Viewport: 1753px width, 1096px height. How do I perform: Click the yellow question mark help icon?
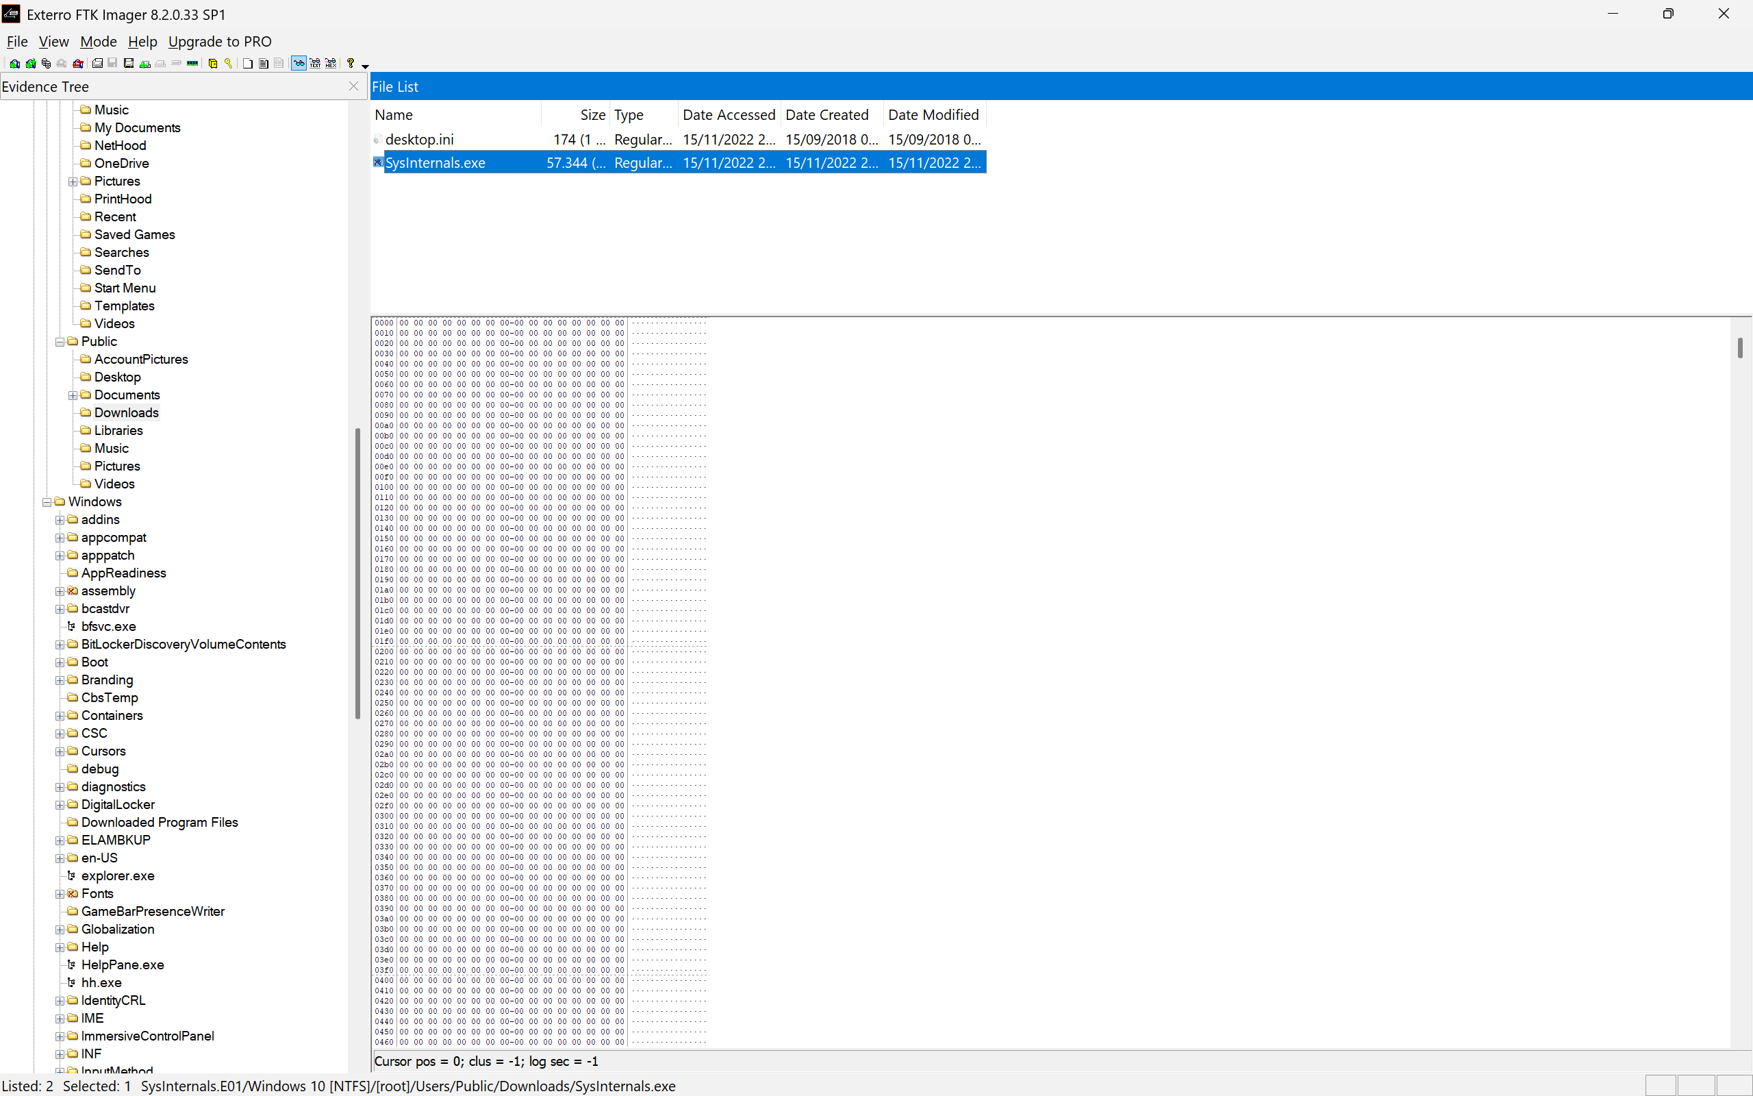[351, 63]
